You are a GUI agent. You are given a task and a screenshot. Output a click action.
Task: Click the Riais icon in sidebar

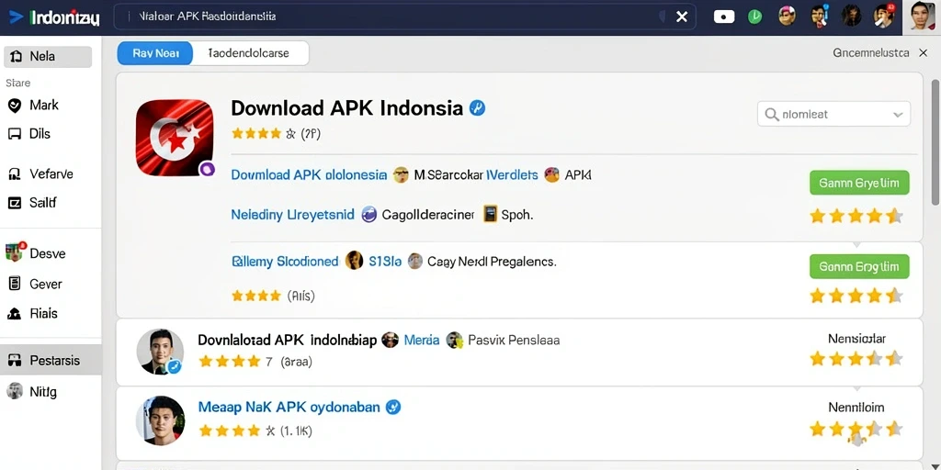pyautogui.click(x=15, y=314)
